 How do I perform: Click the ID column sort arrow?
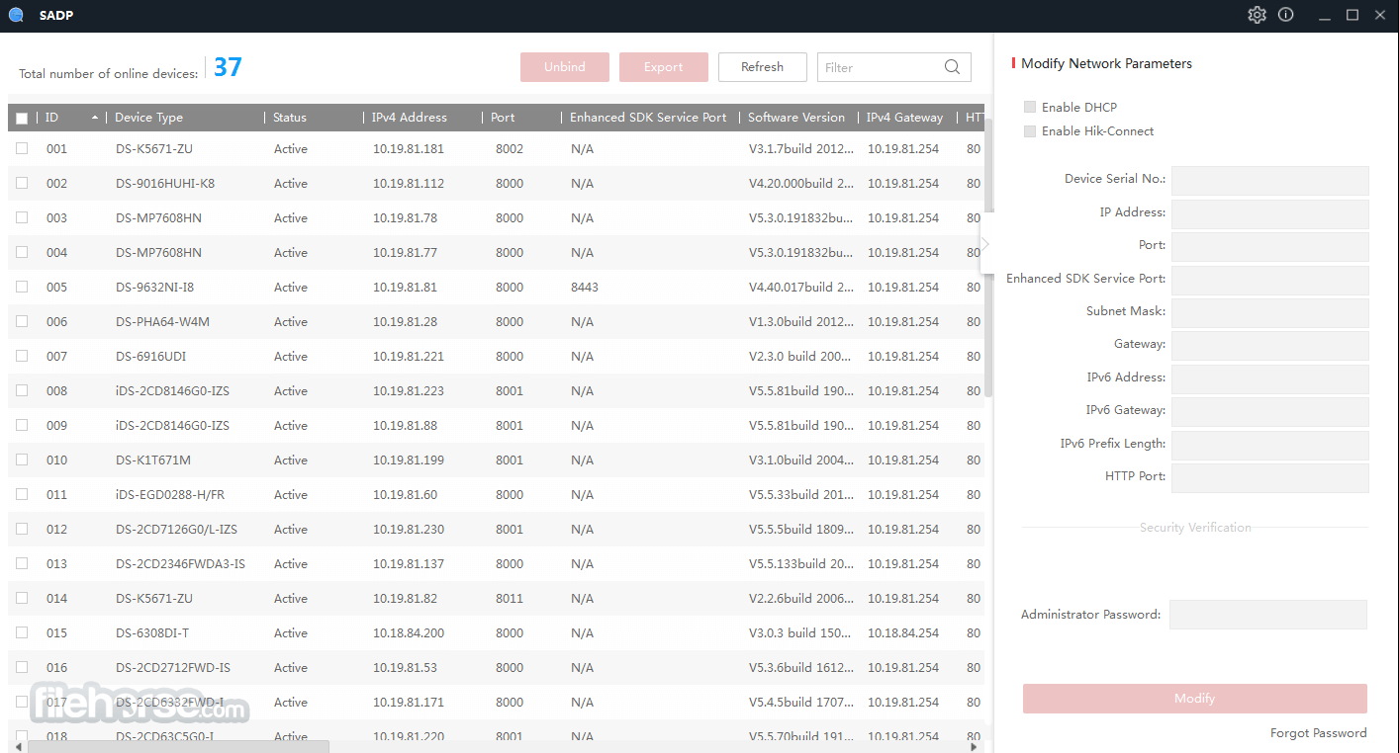click(95, 118)
